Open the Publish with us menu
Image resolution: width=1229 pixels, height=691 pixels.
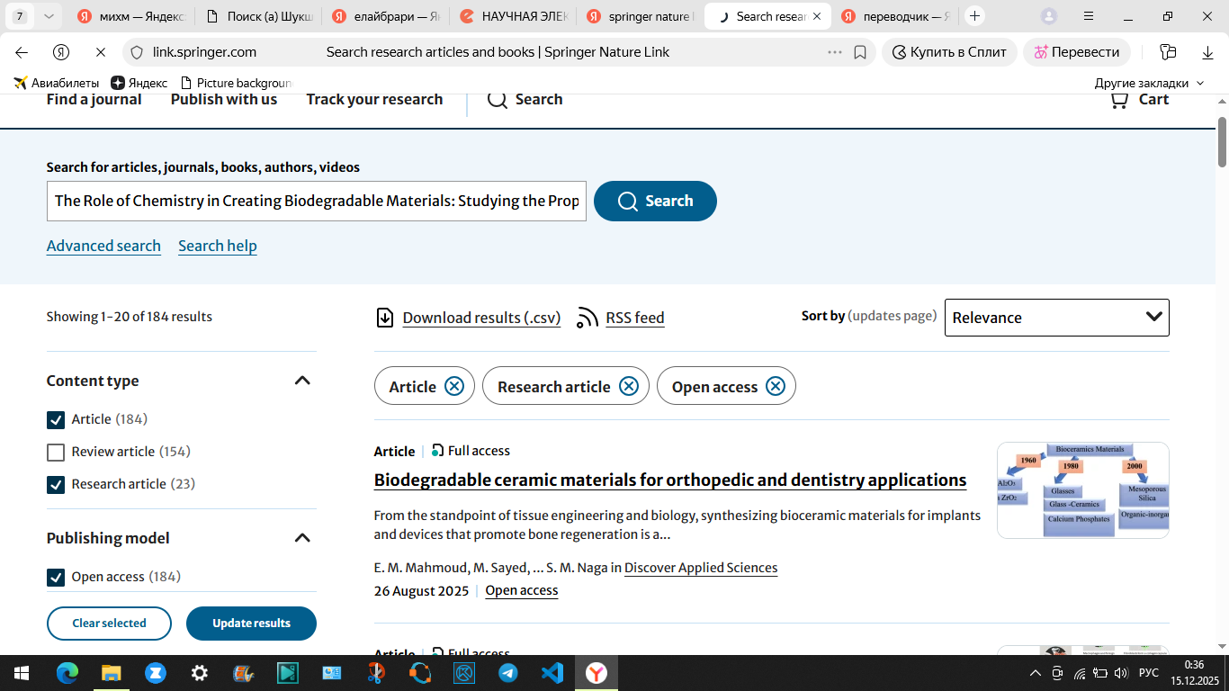pos(224,99)
